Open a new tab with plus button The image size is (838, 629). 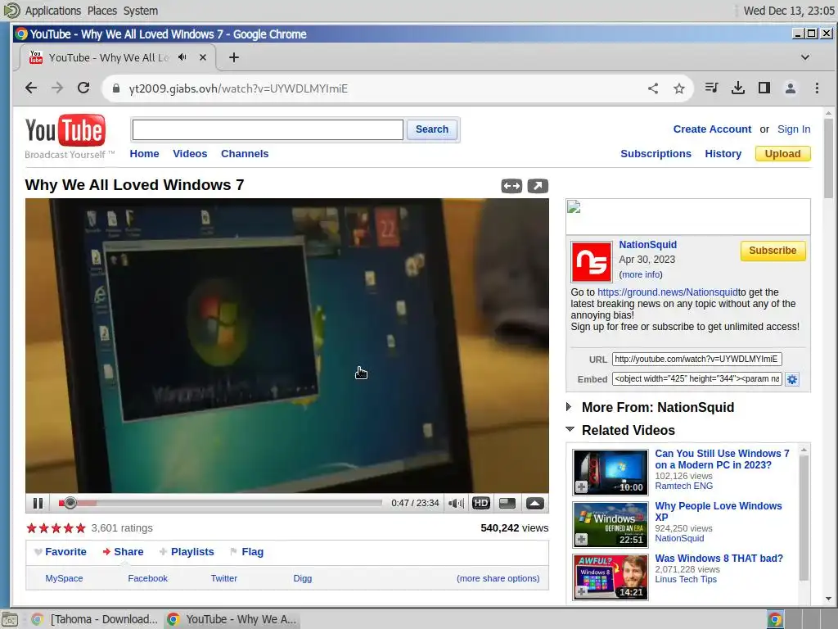pyautogui.click(x=233, y=57)
